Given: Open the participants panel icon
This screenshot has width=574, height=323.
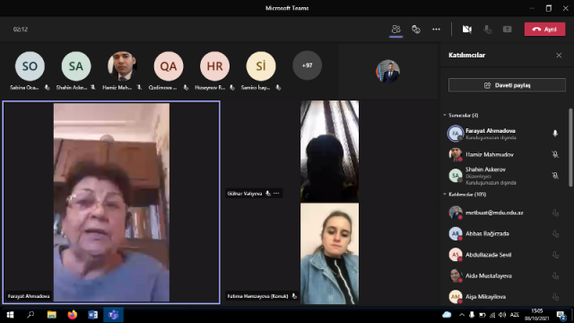Looking at the screenshot, I should coord(396,29).
